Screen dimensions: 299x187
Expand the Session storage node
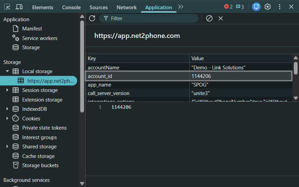[7, 90]
